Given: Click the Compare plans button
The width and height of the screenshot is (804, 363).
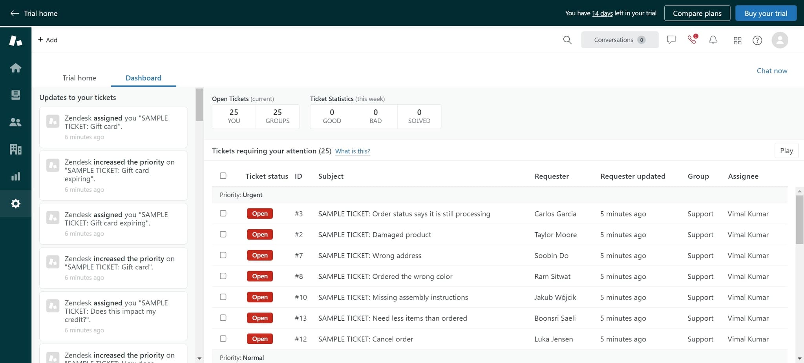Looking at the screenshot, I should click(x=697, y=13).
